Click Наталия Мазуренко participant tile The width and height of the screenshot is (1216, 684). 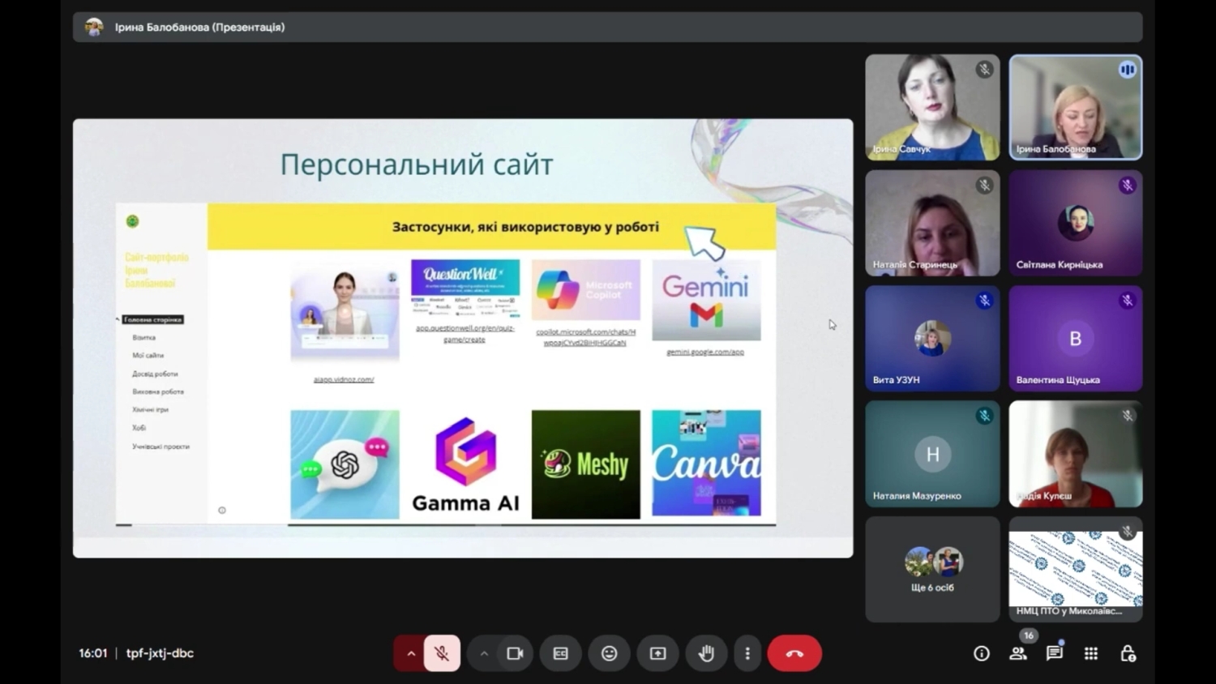(932, 454)
